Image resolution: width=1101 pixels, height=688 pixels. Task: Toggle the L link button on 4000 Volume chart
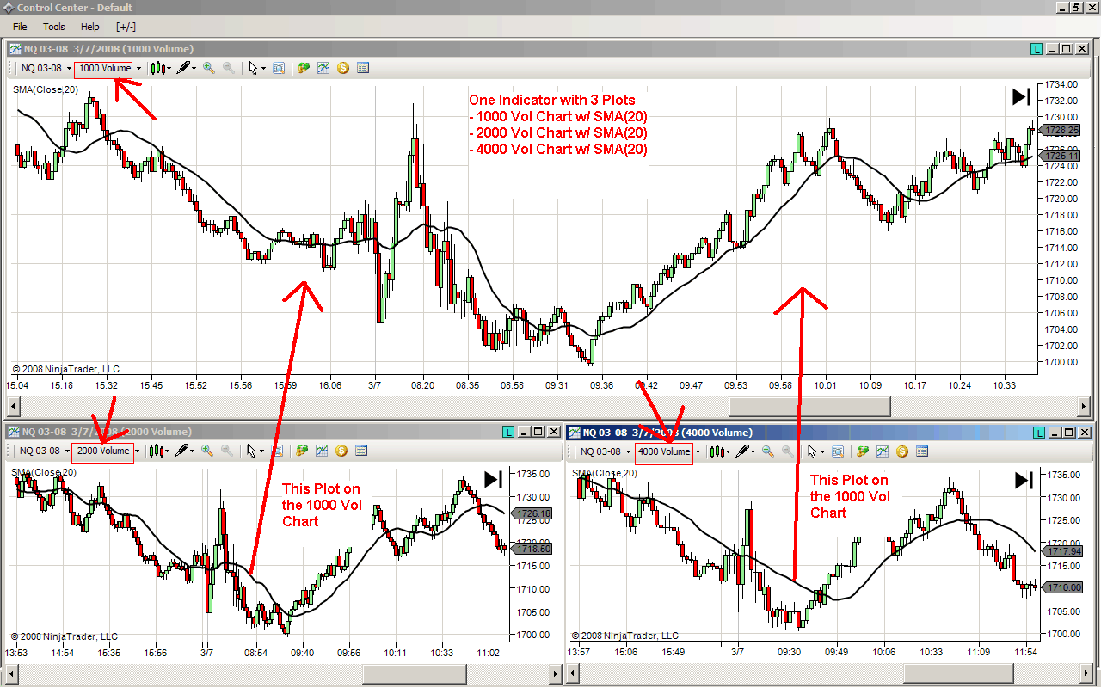click(1038, 432)
